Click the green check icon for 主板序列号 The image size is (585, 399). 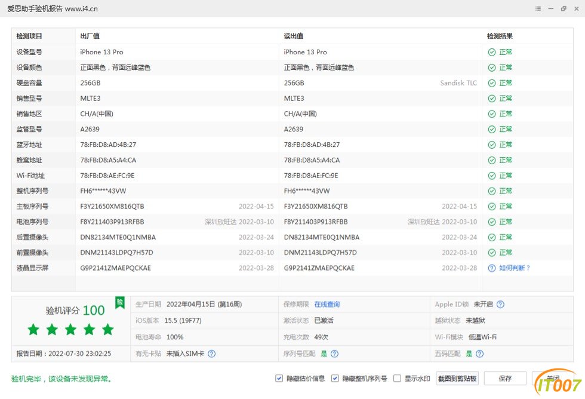pos(492,207)
